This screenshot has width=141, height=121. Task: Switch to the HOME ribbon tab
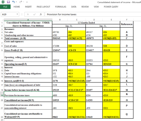[17, 7]
